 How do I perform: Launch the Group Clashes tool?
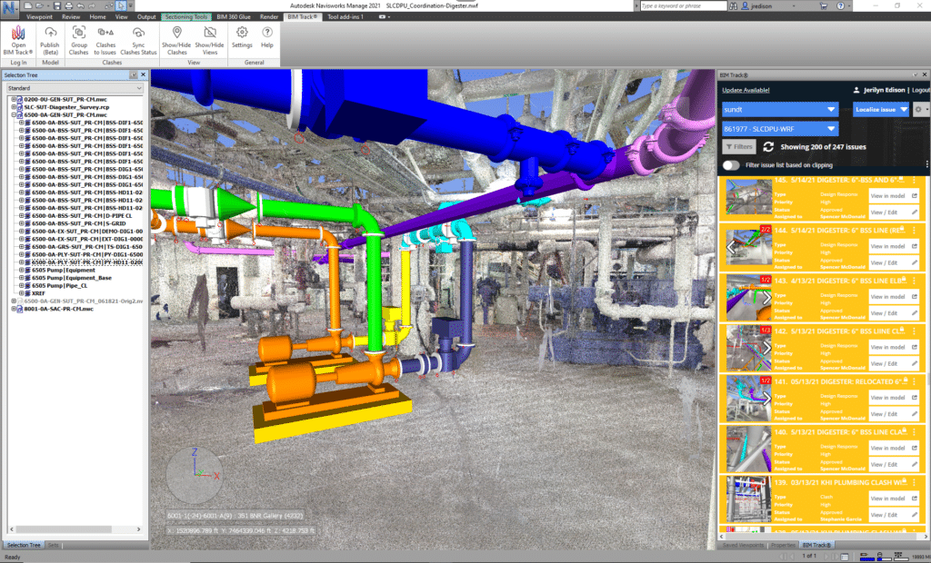pos(78,40)
